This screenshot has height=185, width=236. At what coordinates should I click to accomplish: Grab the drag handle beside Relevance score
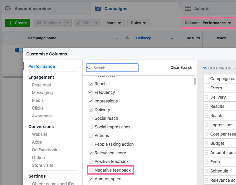click(x=207, y=180)
